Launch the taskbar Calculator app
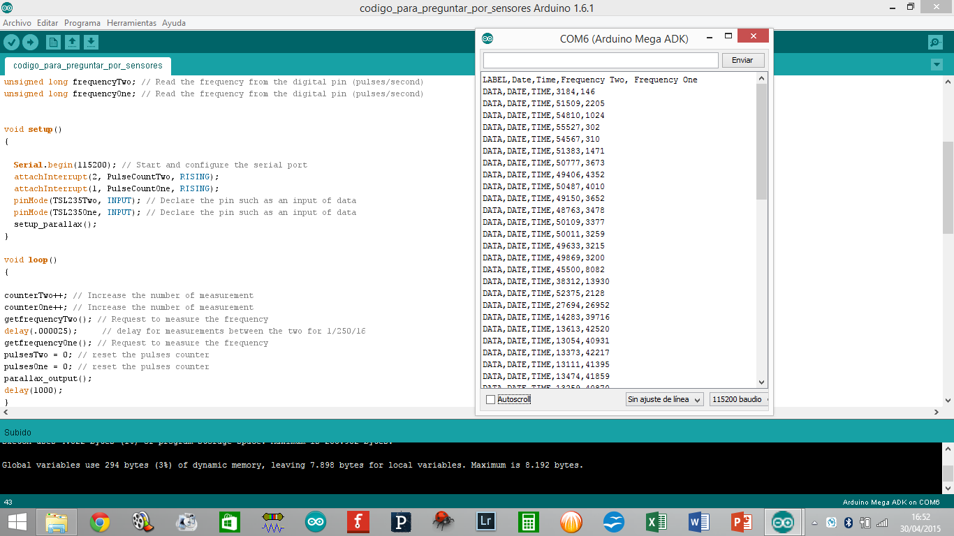This screenshot has width=954, height=536. coord(528,521)
